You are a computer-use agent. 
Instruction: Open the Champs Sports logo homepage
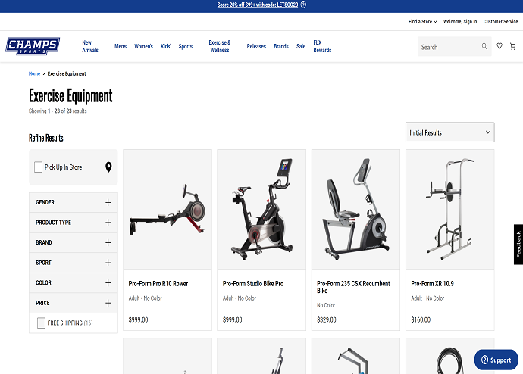[33, 46]
